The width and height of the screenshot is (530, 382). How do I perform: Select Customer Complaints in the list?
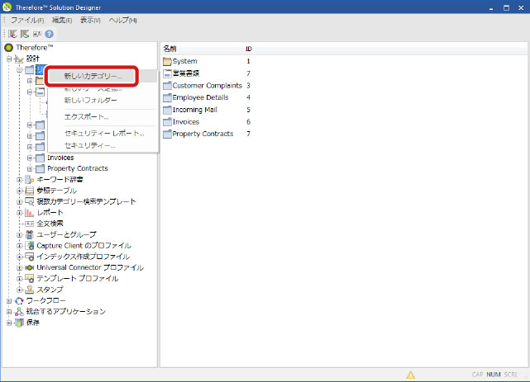[x=207, y=86]
